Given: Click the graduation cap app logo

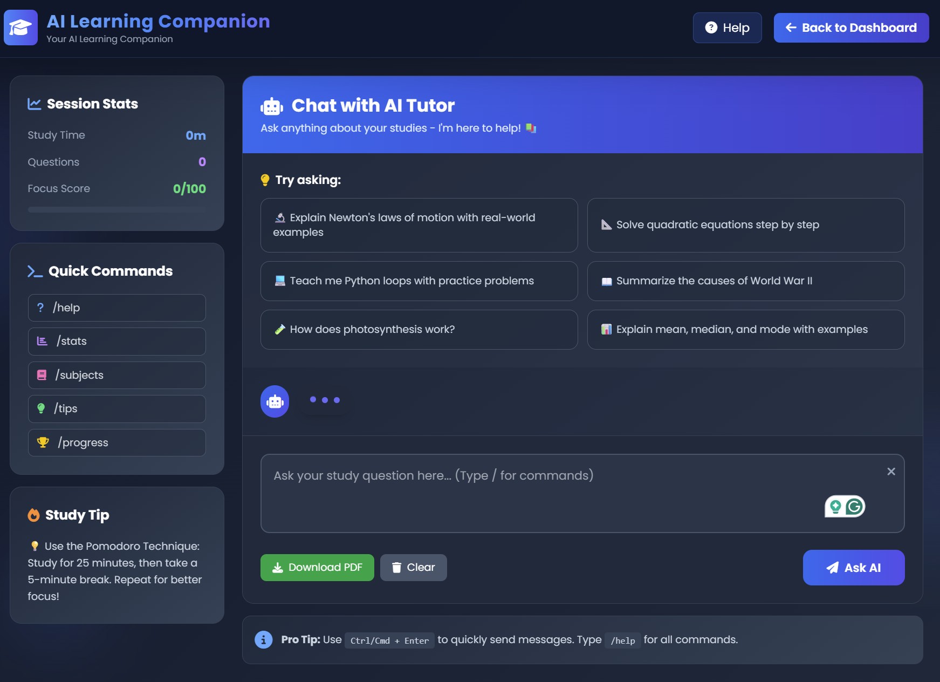Looking at the screenshot, I should click(x=20, y=28).
